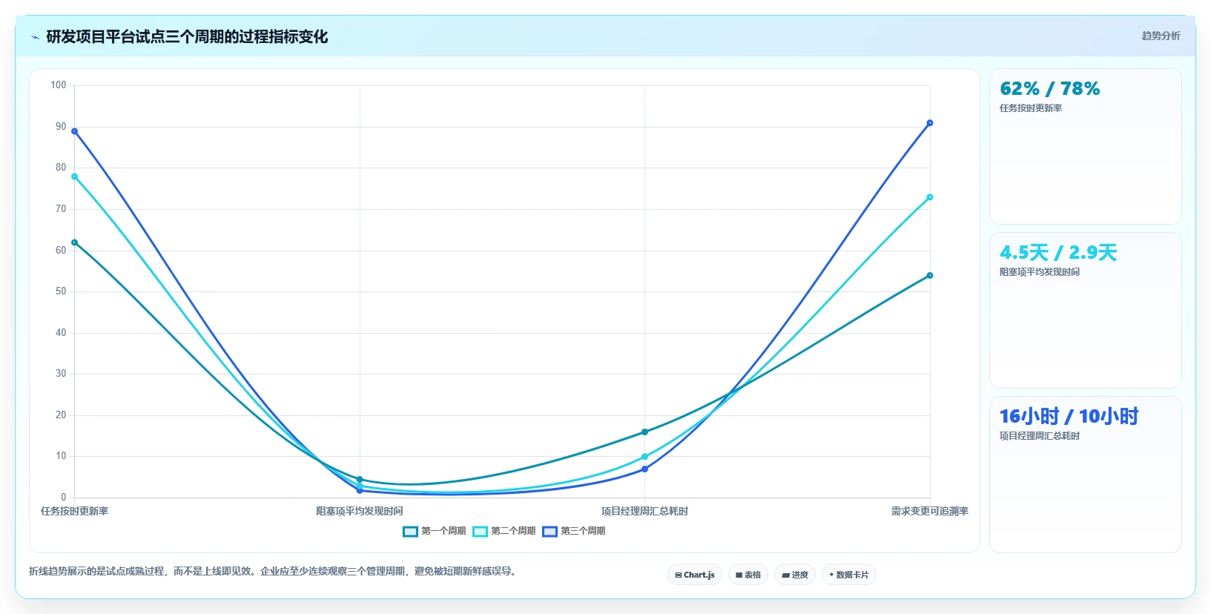Viewport: 1211px width, 614px height.
Task: Click the Chart.js tag
Action: (695, 575)
